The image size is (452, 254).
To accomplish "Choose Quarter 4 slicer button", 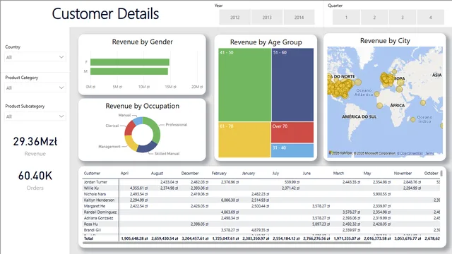I will (430, 17).
